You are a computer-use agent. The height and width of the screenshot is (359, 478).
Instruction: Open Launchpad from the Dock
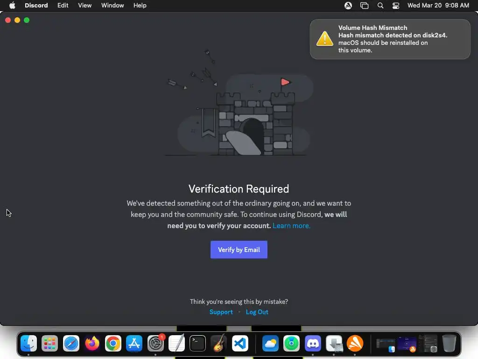tap(49, 344)
